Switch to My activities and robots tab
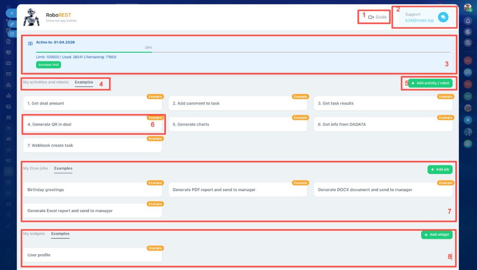The image size is (477, 270). click(x=46, y=82)
